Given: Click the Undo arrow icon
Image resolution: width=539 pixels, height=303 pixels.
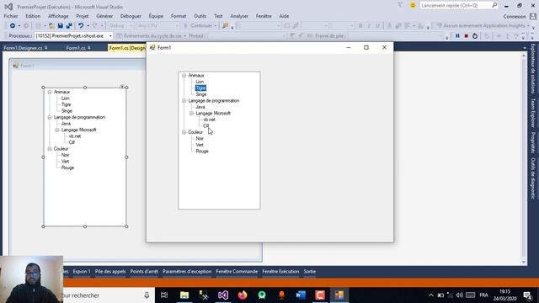Looking at the screenshot, I should pos(81,26).
